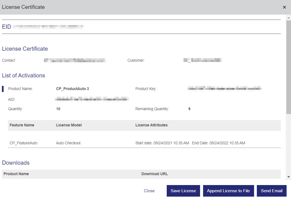
Task: Click the blurred AID value
Action: pos(92,99)
